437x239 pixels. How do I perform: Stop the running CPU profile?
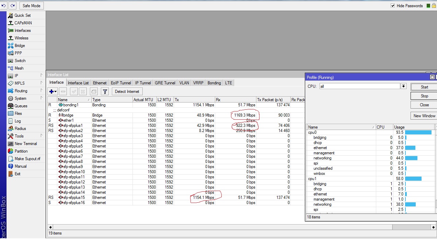424,96
